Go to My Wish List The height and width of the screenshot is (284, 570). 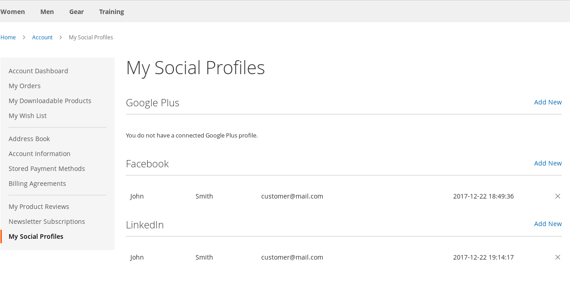pyautogui.click(x=28, y=116)
